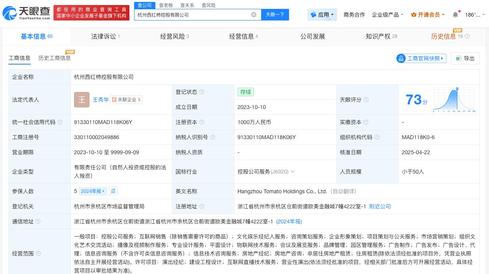This screenshot has height=274, width=489.
Task: Expand the 控股公司服务 industry dropdown
Action: point(293,172)
